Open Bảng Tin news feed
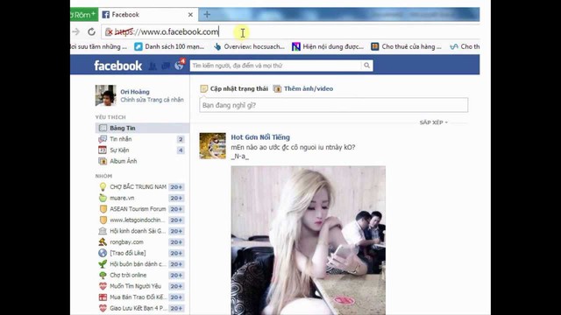 click(x=123, y=128)
